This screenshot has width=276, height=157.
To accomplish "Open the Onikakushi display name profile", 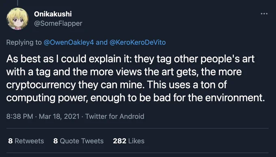I will click(53, 14).
